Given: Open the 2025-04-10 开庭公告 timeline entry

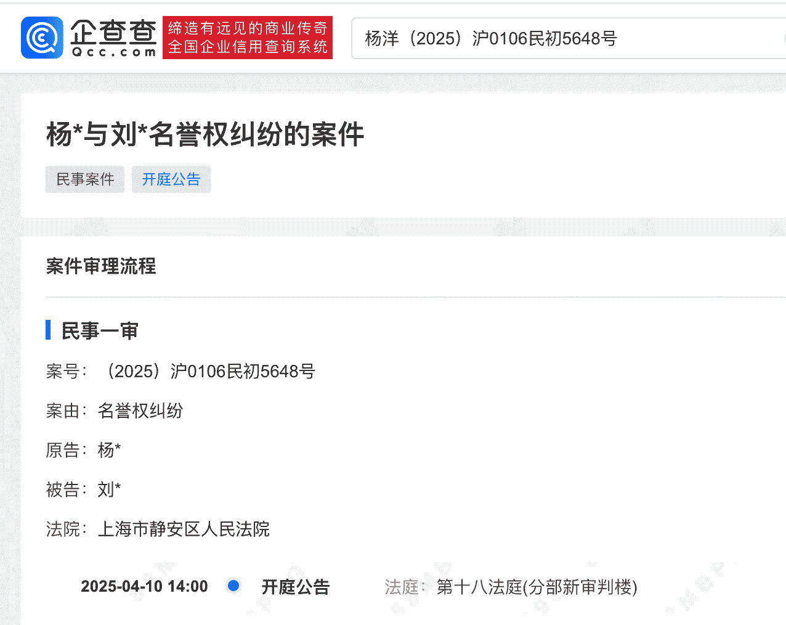Looking at the screenshot, I should coord(296,586).
